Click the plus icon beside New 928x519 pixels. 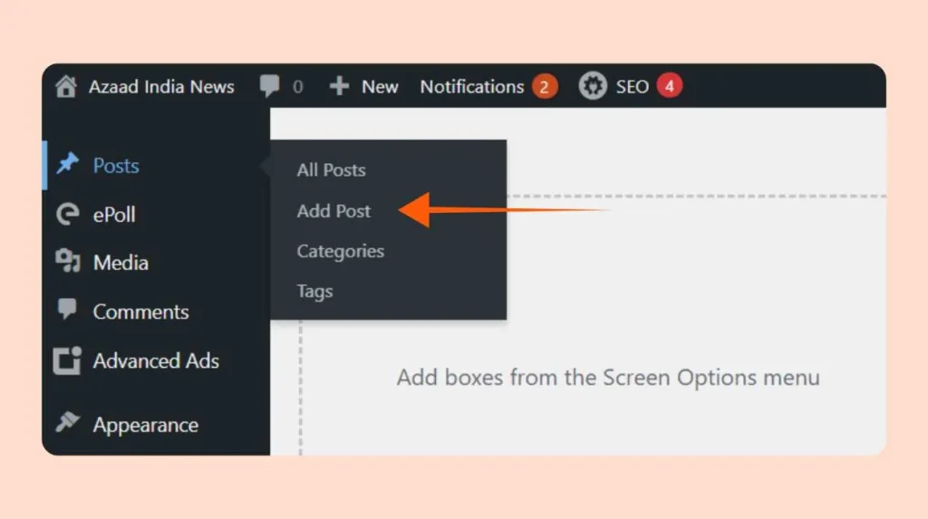point(339,87)
